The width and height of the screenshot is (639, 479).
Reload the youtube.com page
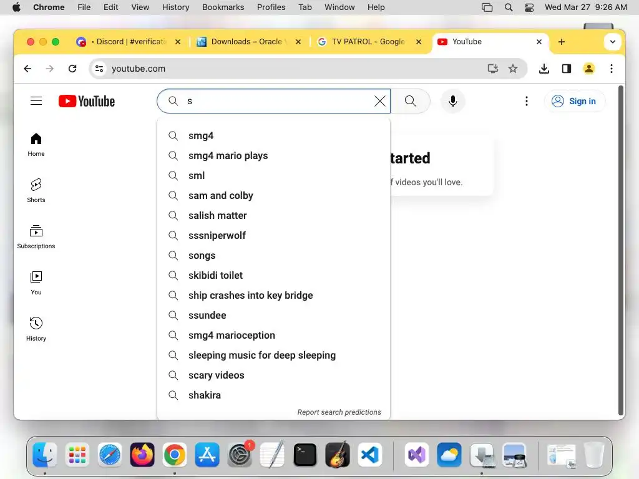(72, 69)
